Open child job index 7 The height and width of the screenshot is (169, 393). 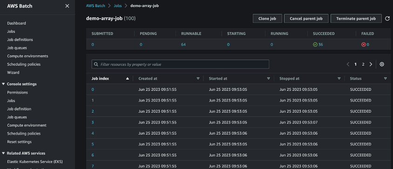pyautogui.click(x=93, y=166)
